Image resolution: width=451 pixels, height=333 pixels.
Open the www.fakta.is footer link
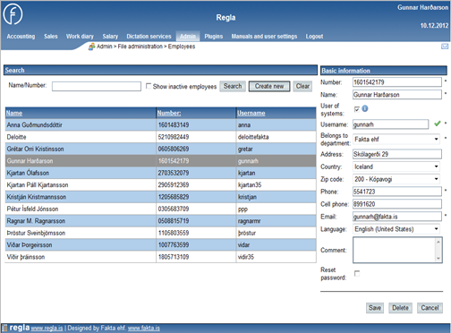(144, 329)
